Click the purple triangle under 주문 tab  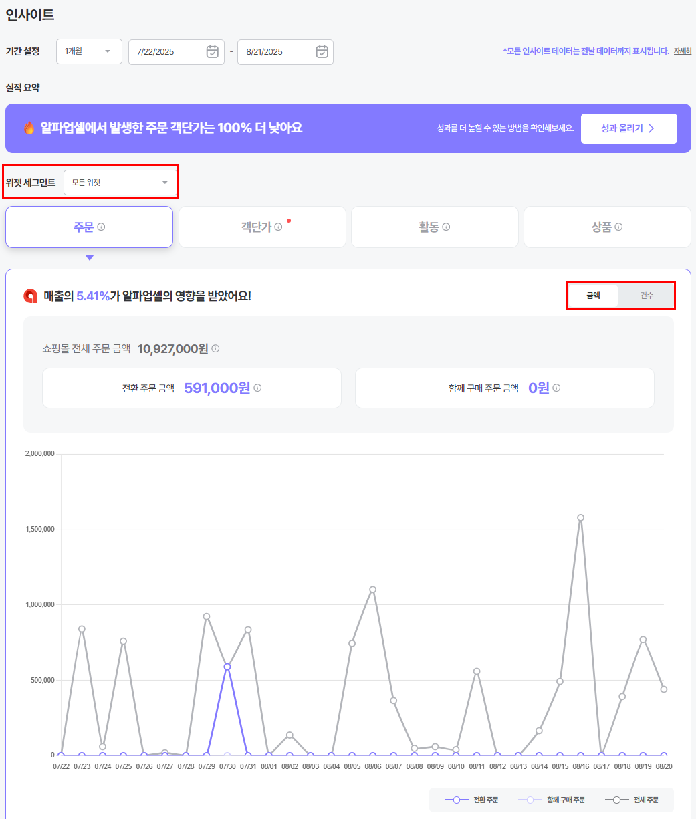[x=90, y=257]
